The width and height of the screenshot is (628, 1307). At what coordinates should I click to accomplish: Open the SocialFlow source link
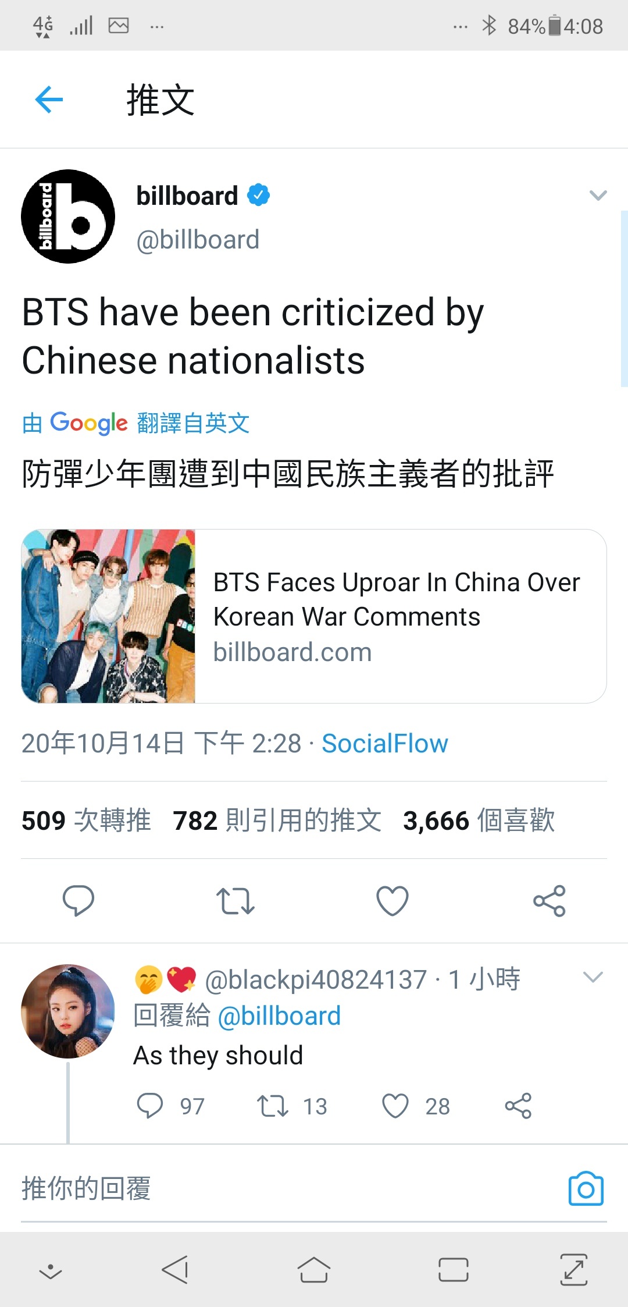(x=385, y=743)
